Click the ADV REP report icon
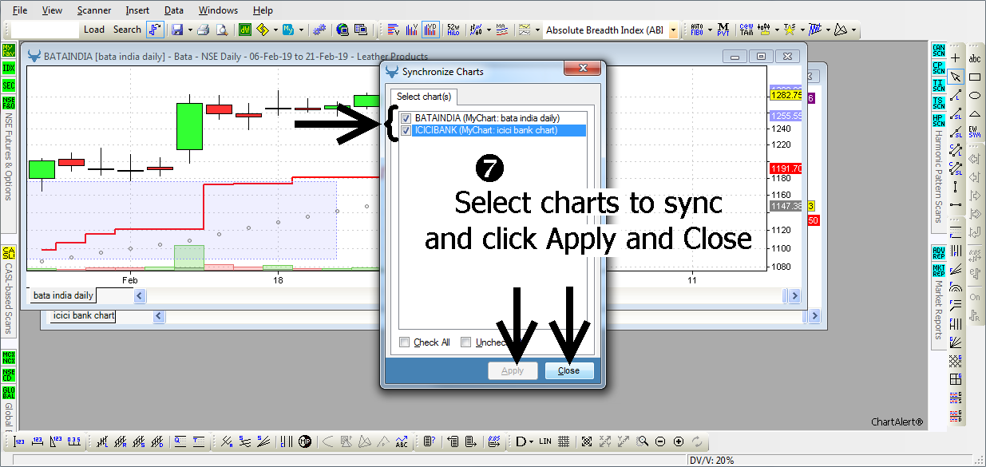Screen dimensions: 986x467 point(938,254)
